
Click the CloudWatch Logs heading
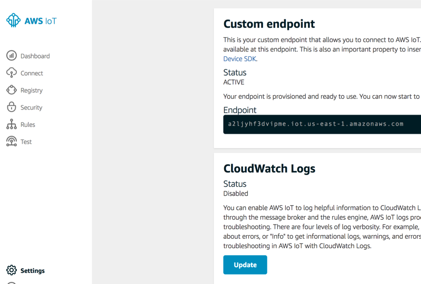(x=269, y=168)
